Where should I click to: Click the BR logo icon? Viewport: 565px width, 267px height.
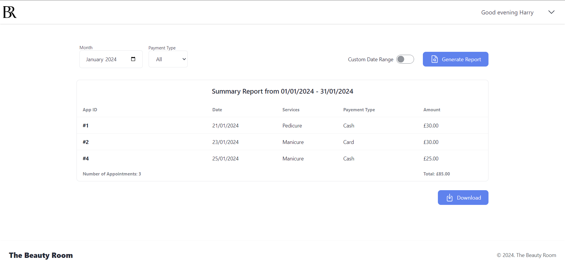[x=10, y=12]
